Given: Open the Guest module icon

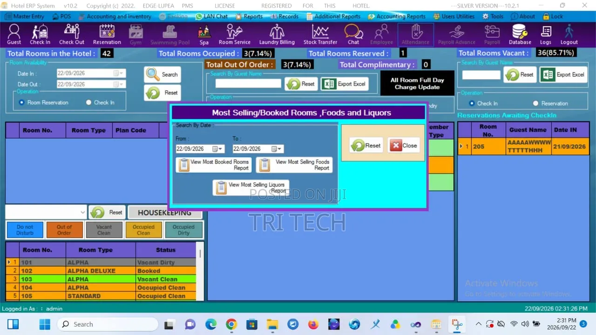Looking at the screenshot, I should [14, 34].
